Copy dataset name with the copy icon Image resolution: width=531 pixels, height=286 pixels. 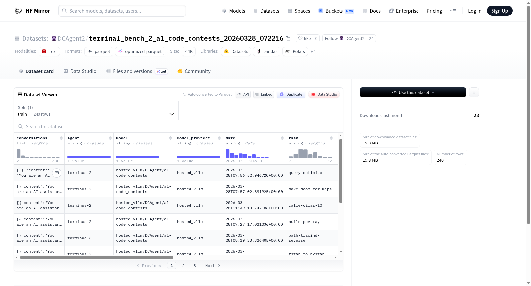(x=288, y=39)
